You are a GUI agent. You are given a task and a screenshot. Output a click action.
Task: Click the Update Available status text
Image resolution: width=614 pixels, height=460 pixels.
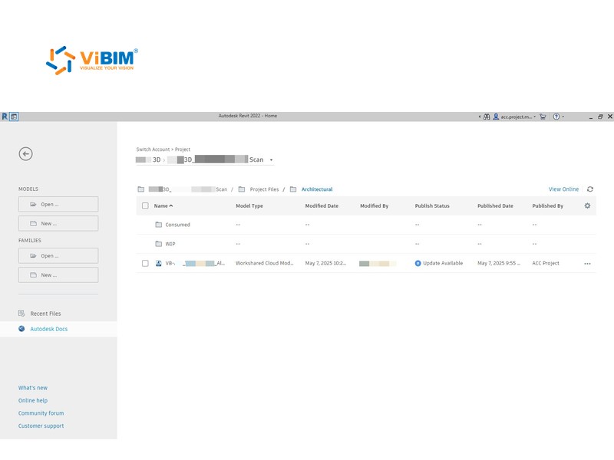443,263
